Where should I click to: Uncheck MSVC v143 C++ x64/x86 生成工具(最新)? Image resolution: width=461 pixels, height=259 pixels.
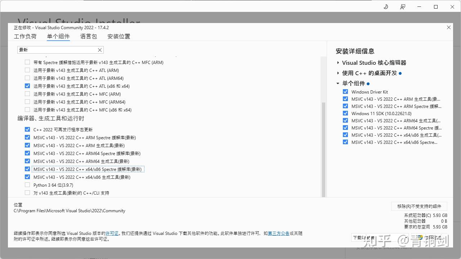27,177
